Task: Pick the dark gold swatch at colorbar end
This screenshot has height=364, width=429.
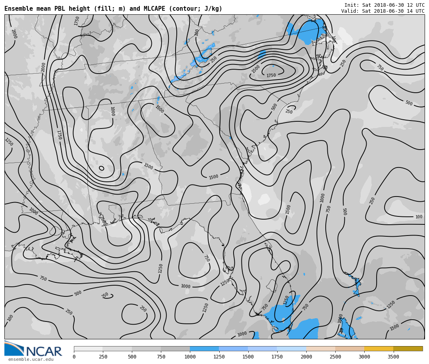Action: [408, 348]
